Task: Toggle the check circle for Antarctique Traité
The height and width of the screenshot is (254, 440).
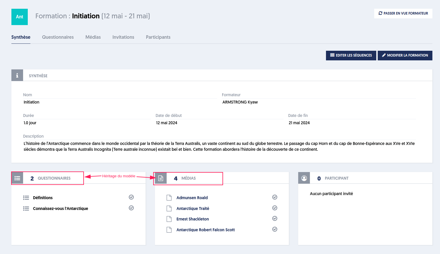Action: click(x=275, y=208)
